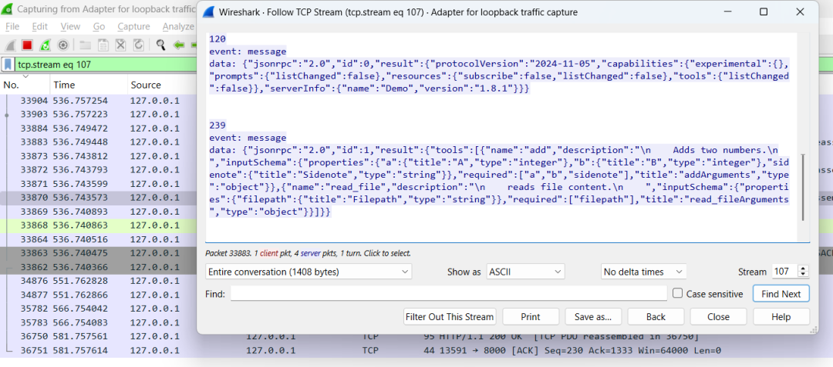Select packet row 36750 HTTP/1.1 200 OK

pos(416,336)
